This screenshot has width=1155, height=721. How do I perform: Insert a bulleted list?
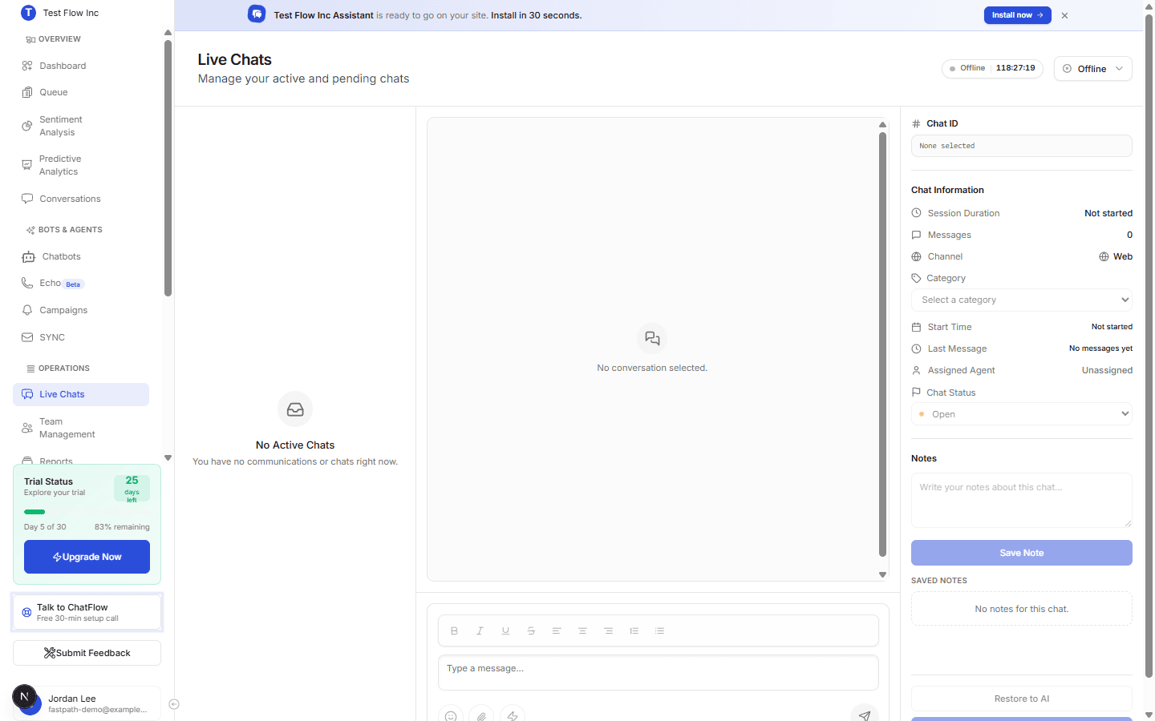coord(660,630)
